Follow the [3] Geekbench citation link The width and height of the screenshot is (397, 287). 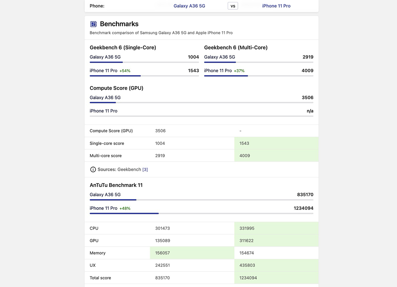[x=145, y=169]
